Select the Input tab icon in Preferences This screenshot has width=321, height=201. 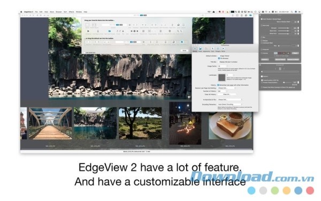pyautogui.click(x=212, y=49)
